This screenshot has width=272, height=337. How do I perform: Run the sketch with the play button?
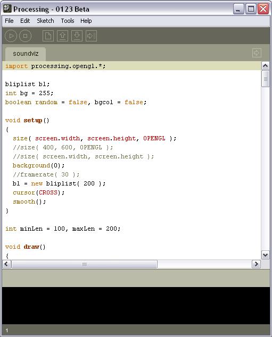coord(11,36)
